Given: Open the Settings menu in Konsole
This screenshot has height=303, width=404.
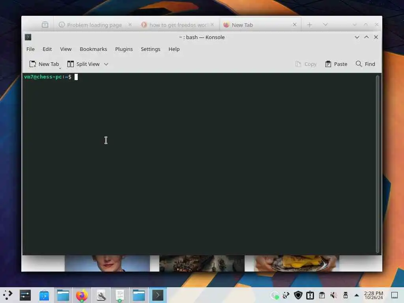Looking at the screenshot, I should tap(150, 49).
